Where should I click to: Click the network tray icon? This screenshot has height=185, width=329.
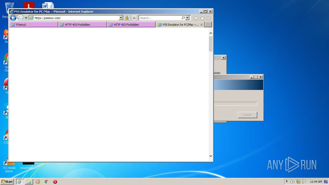298,182
